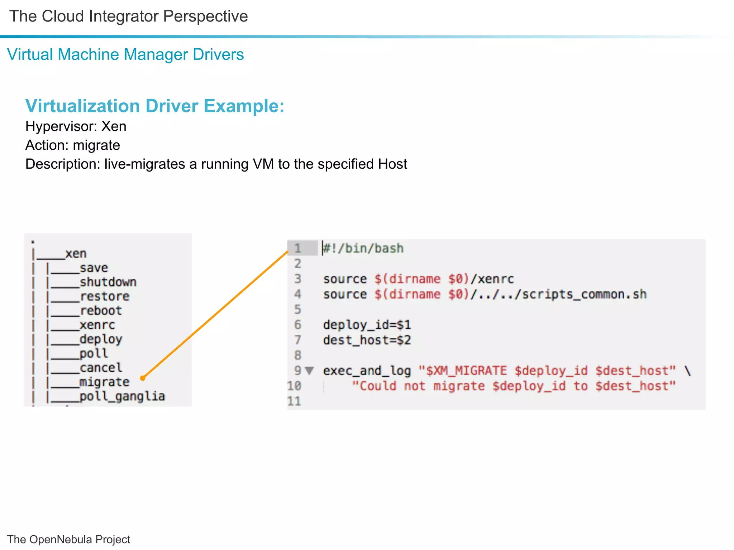Select the xenrc file entry
This screenshot has width=734, height=550.
point(97,325)
